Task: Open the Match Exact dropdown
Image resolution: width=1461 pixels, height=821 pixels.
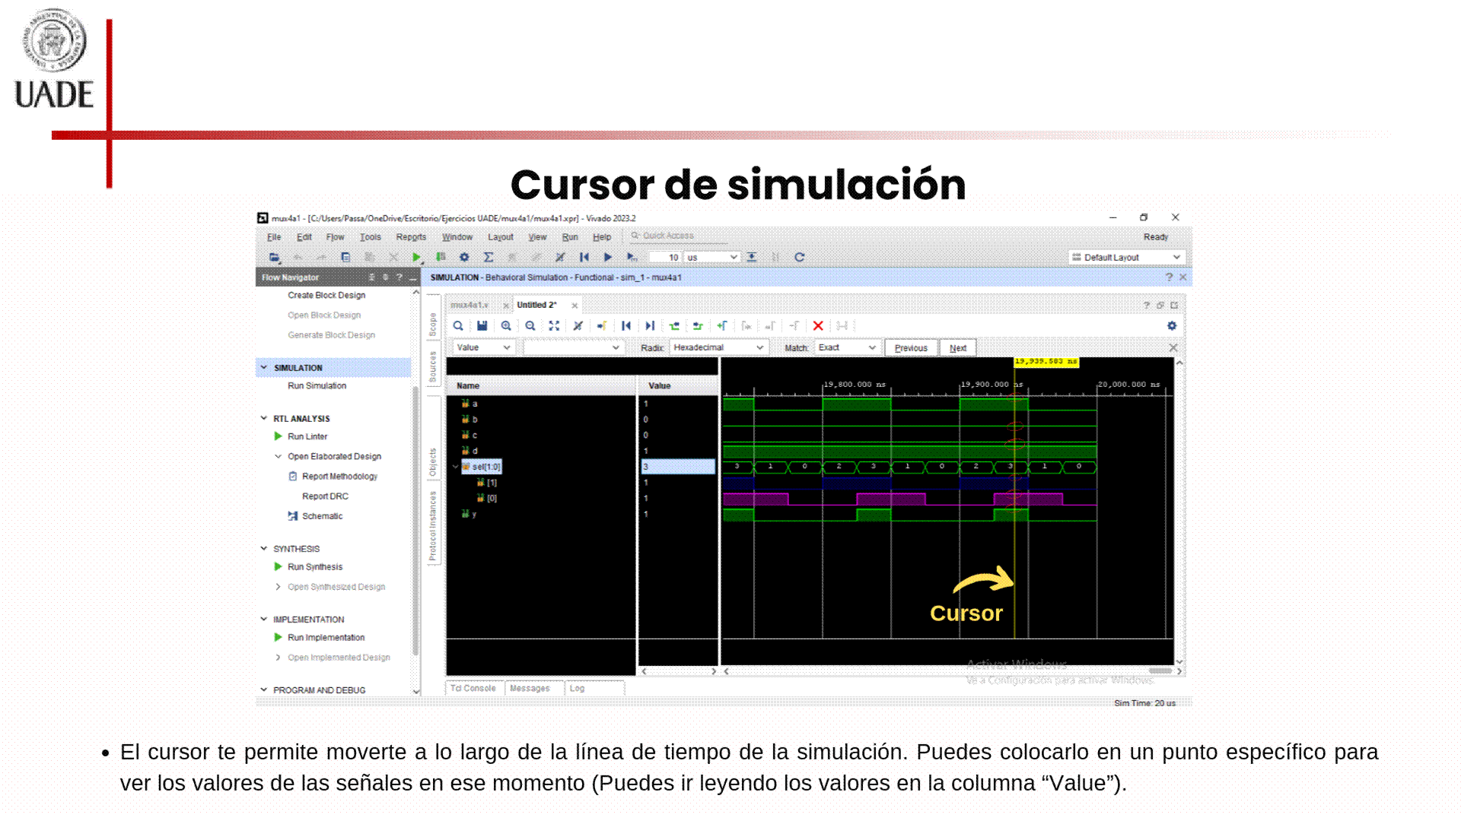Action: click(x=847, y=348)
